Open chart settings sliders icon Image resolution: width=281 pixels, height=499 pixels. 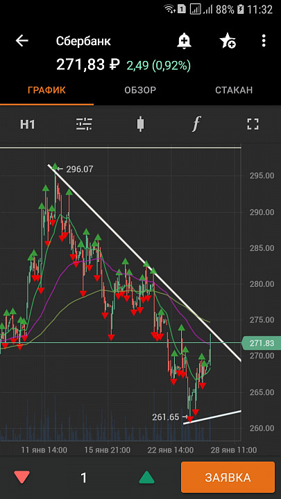(84, 124)
